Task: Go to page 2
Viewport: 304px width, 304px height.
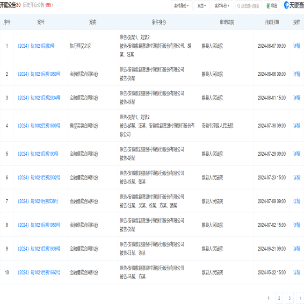Action: click(x=279, y=298)
